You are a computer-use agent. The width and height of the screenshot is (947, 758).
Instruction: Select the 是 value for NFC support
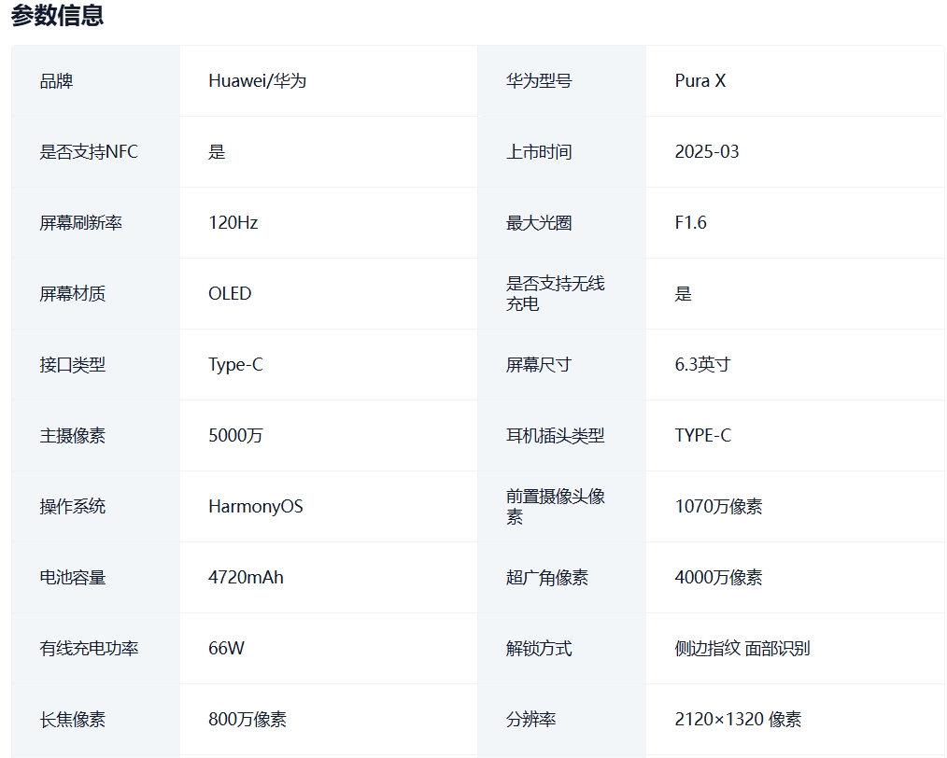[217, 151]
